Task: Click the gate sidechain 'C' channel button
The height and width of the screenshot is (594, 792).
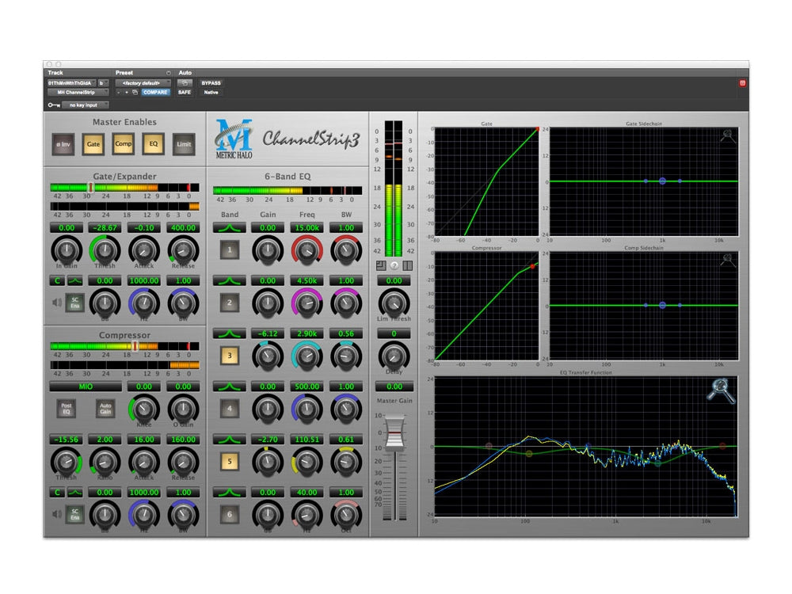Action: [x=57, y=281]
